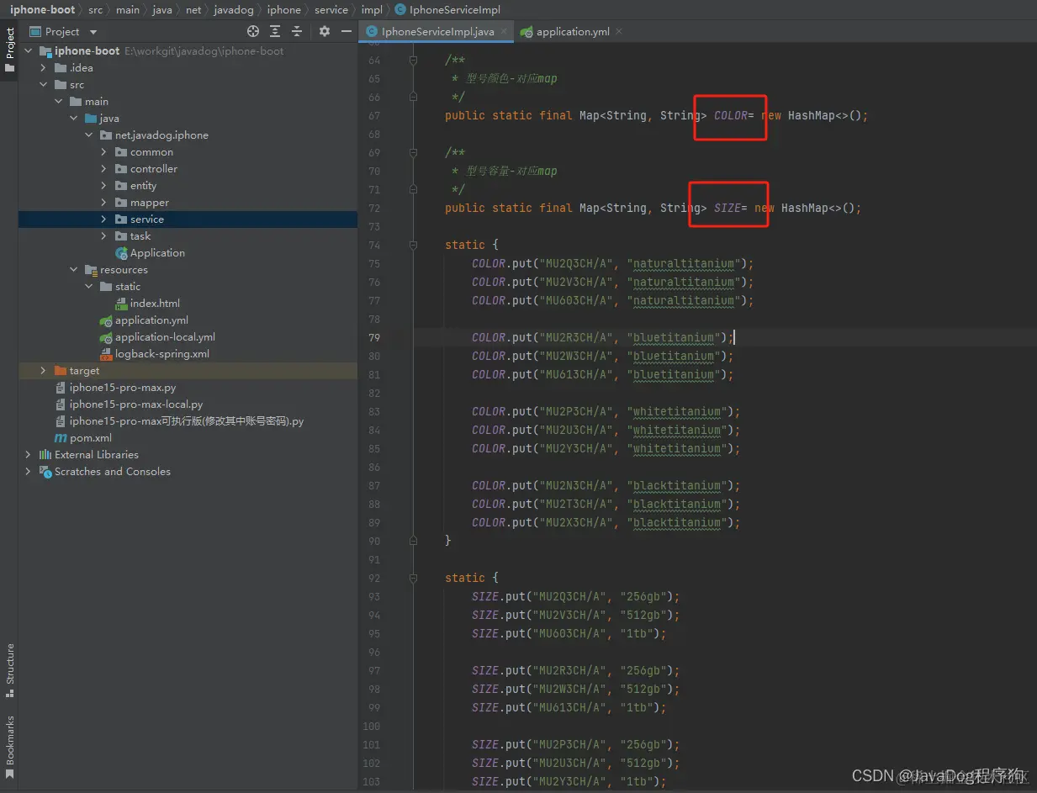Screen dimensions: 1037x793
Task: Click the External Libraries icon
Action: 45,455
